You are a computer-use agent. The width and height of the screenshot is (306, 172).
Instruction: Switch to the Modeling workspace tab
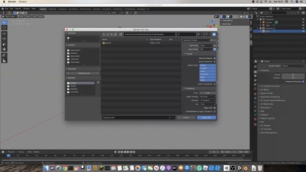pos(52,9)
